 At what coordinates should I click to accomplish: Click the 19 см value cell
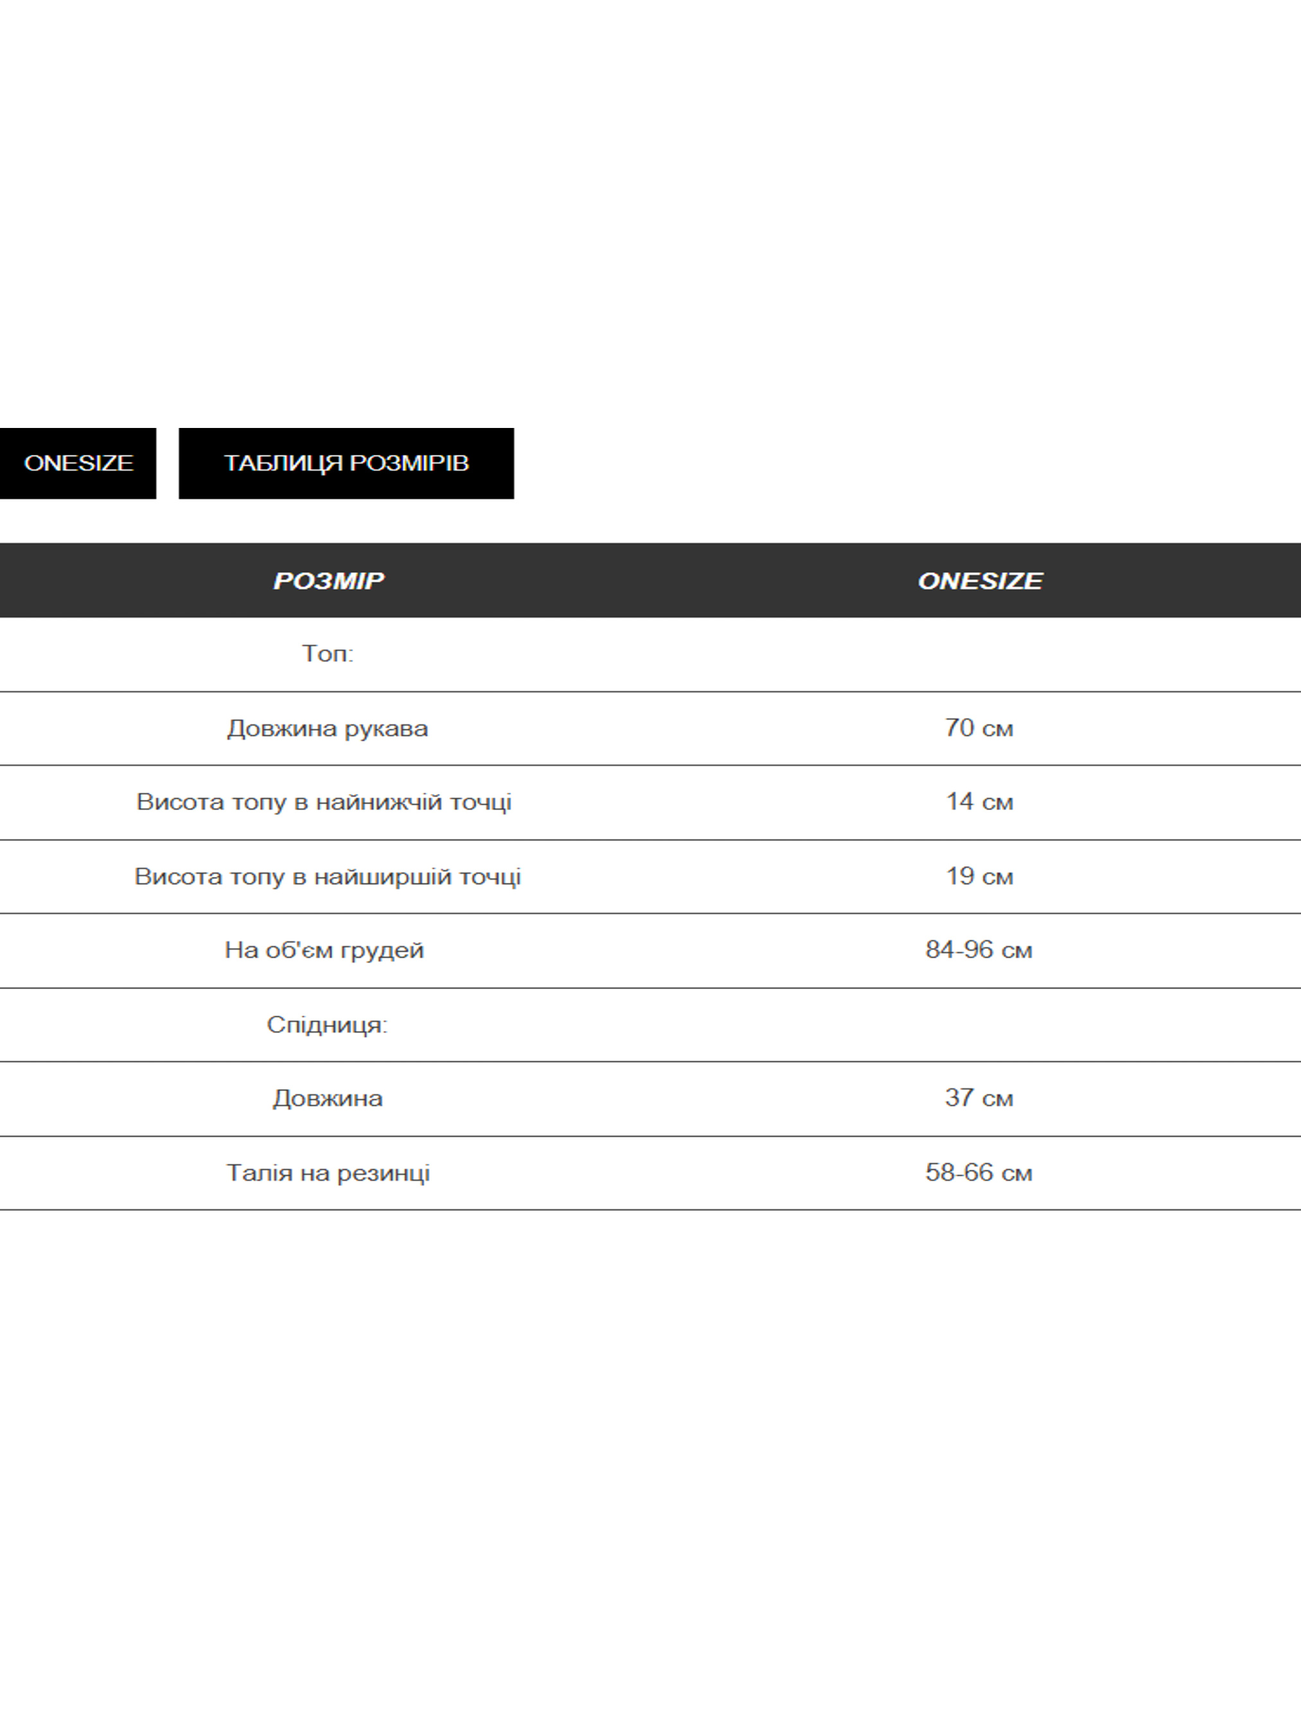coord(978,876)
